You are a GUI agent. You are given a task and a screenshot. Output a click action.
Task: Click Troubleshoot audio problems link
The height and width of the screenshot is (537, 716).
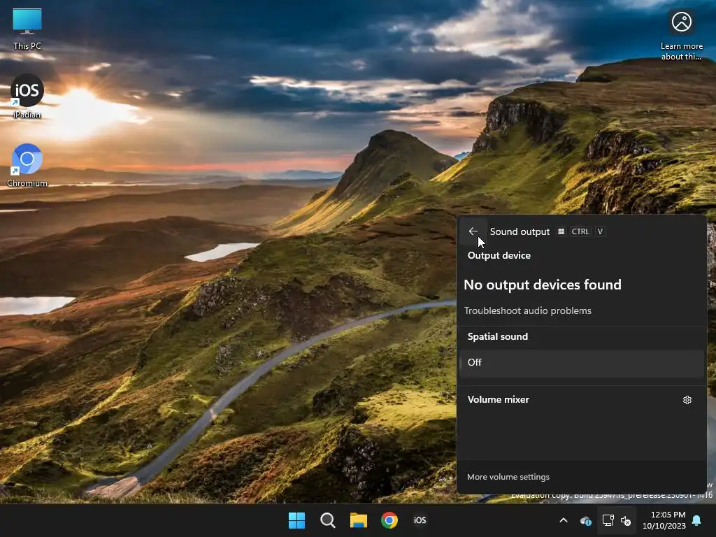527,310
